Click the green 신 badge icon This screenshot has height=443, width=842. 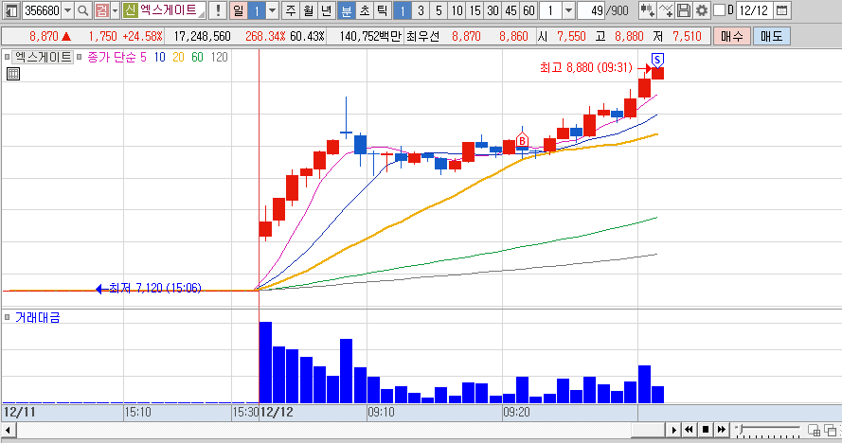(130, 10)
